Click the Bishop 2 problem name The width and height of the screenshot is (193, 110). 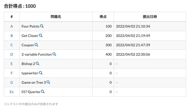(28, 64)
